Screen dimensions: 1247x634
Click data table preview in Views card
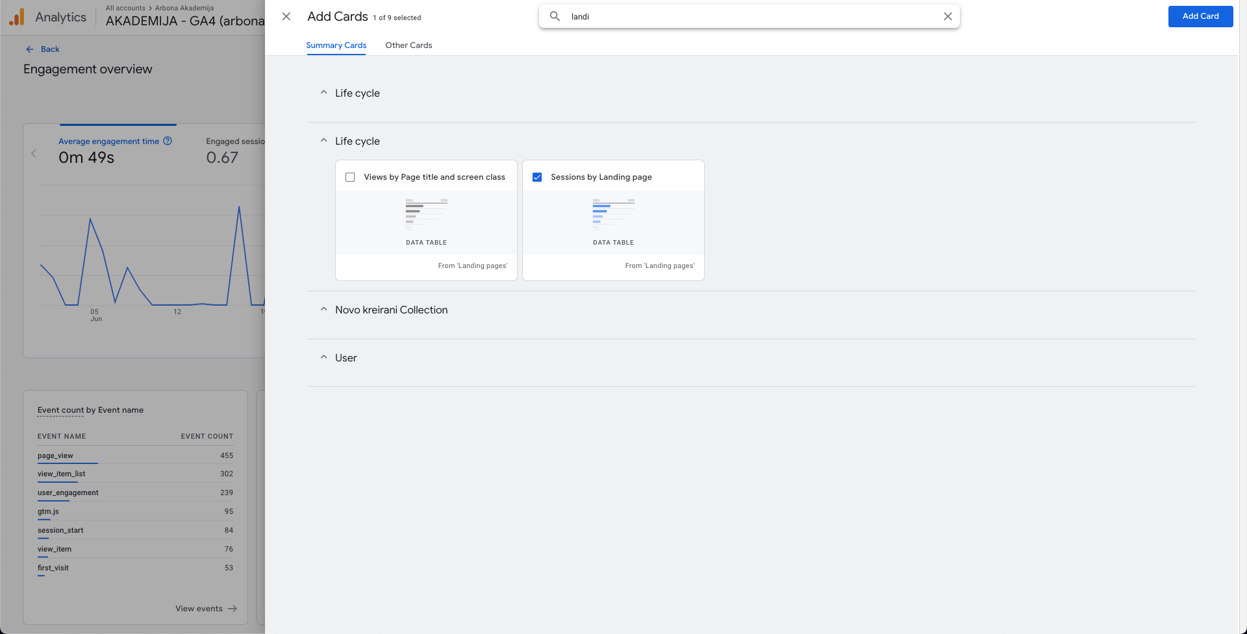click(x=426, y=222)
